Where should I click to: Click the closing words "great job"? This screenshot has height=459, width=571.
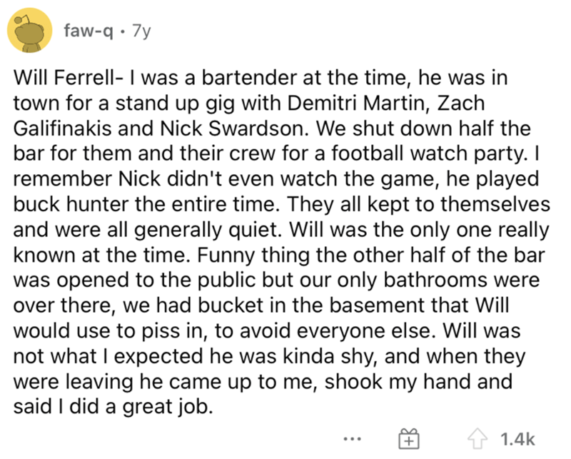pyautogui.click(x=167, y=408)
